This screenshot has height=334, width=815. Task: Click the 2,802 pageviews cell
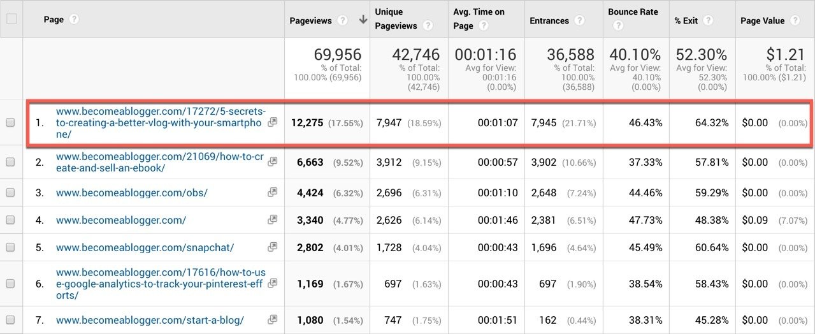coord(310,247)
